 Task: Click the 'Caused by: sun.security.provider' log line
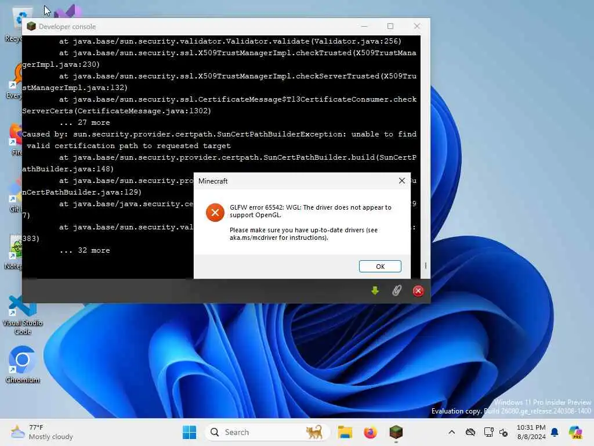pyautogui.click(x=219, y=140)
